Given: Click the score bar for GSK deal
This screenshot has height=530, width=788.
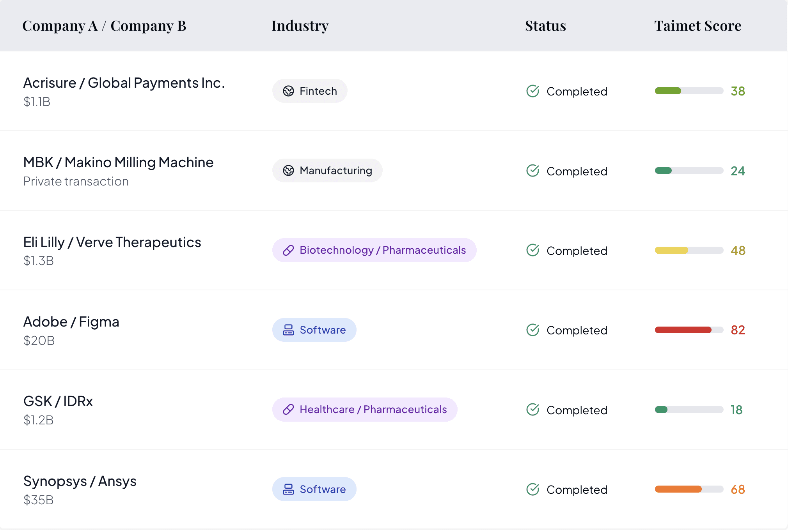Looking at the screenshot, I should [x=689, y=410].
